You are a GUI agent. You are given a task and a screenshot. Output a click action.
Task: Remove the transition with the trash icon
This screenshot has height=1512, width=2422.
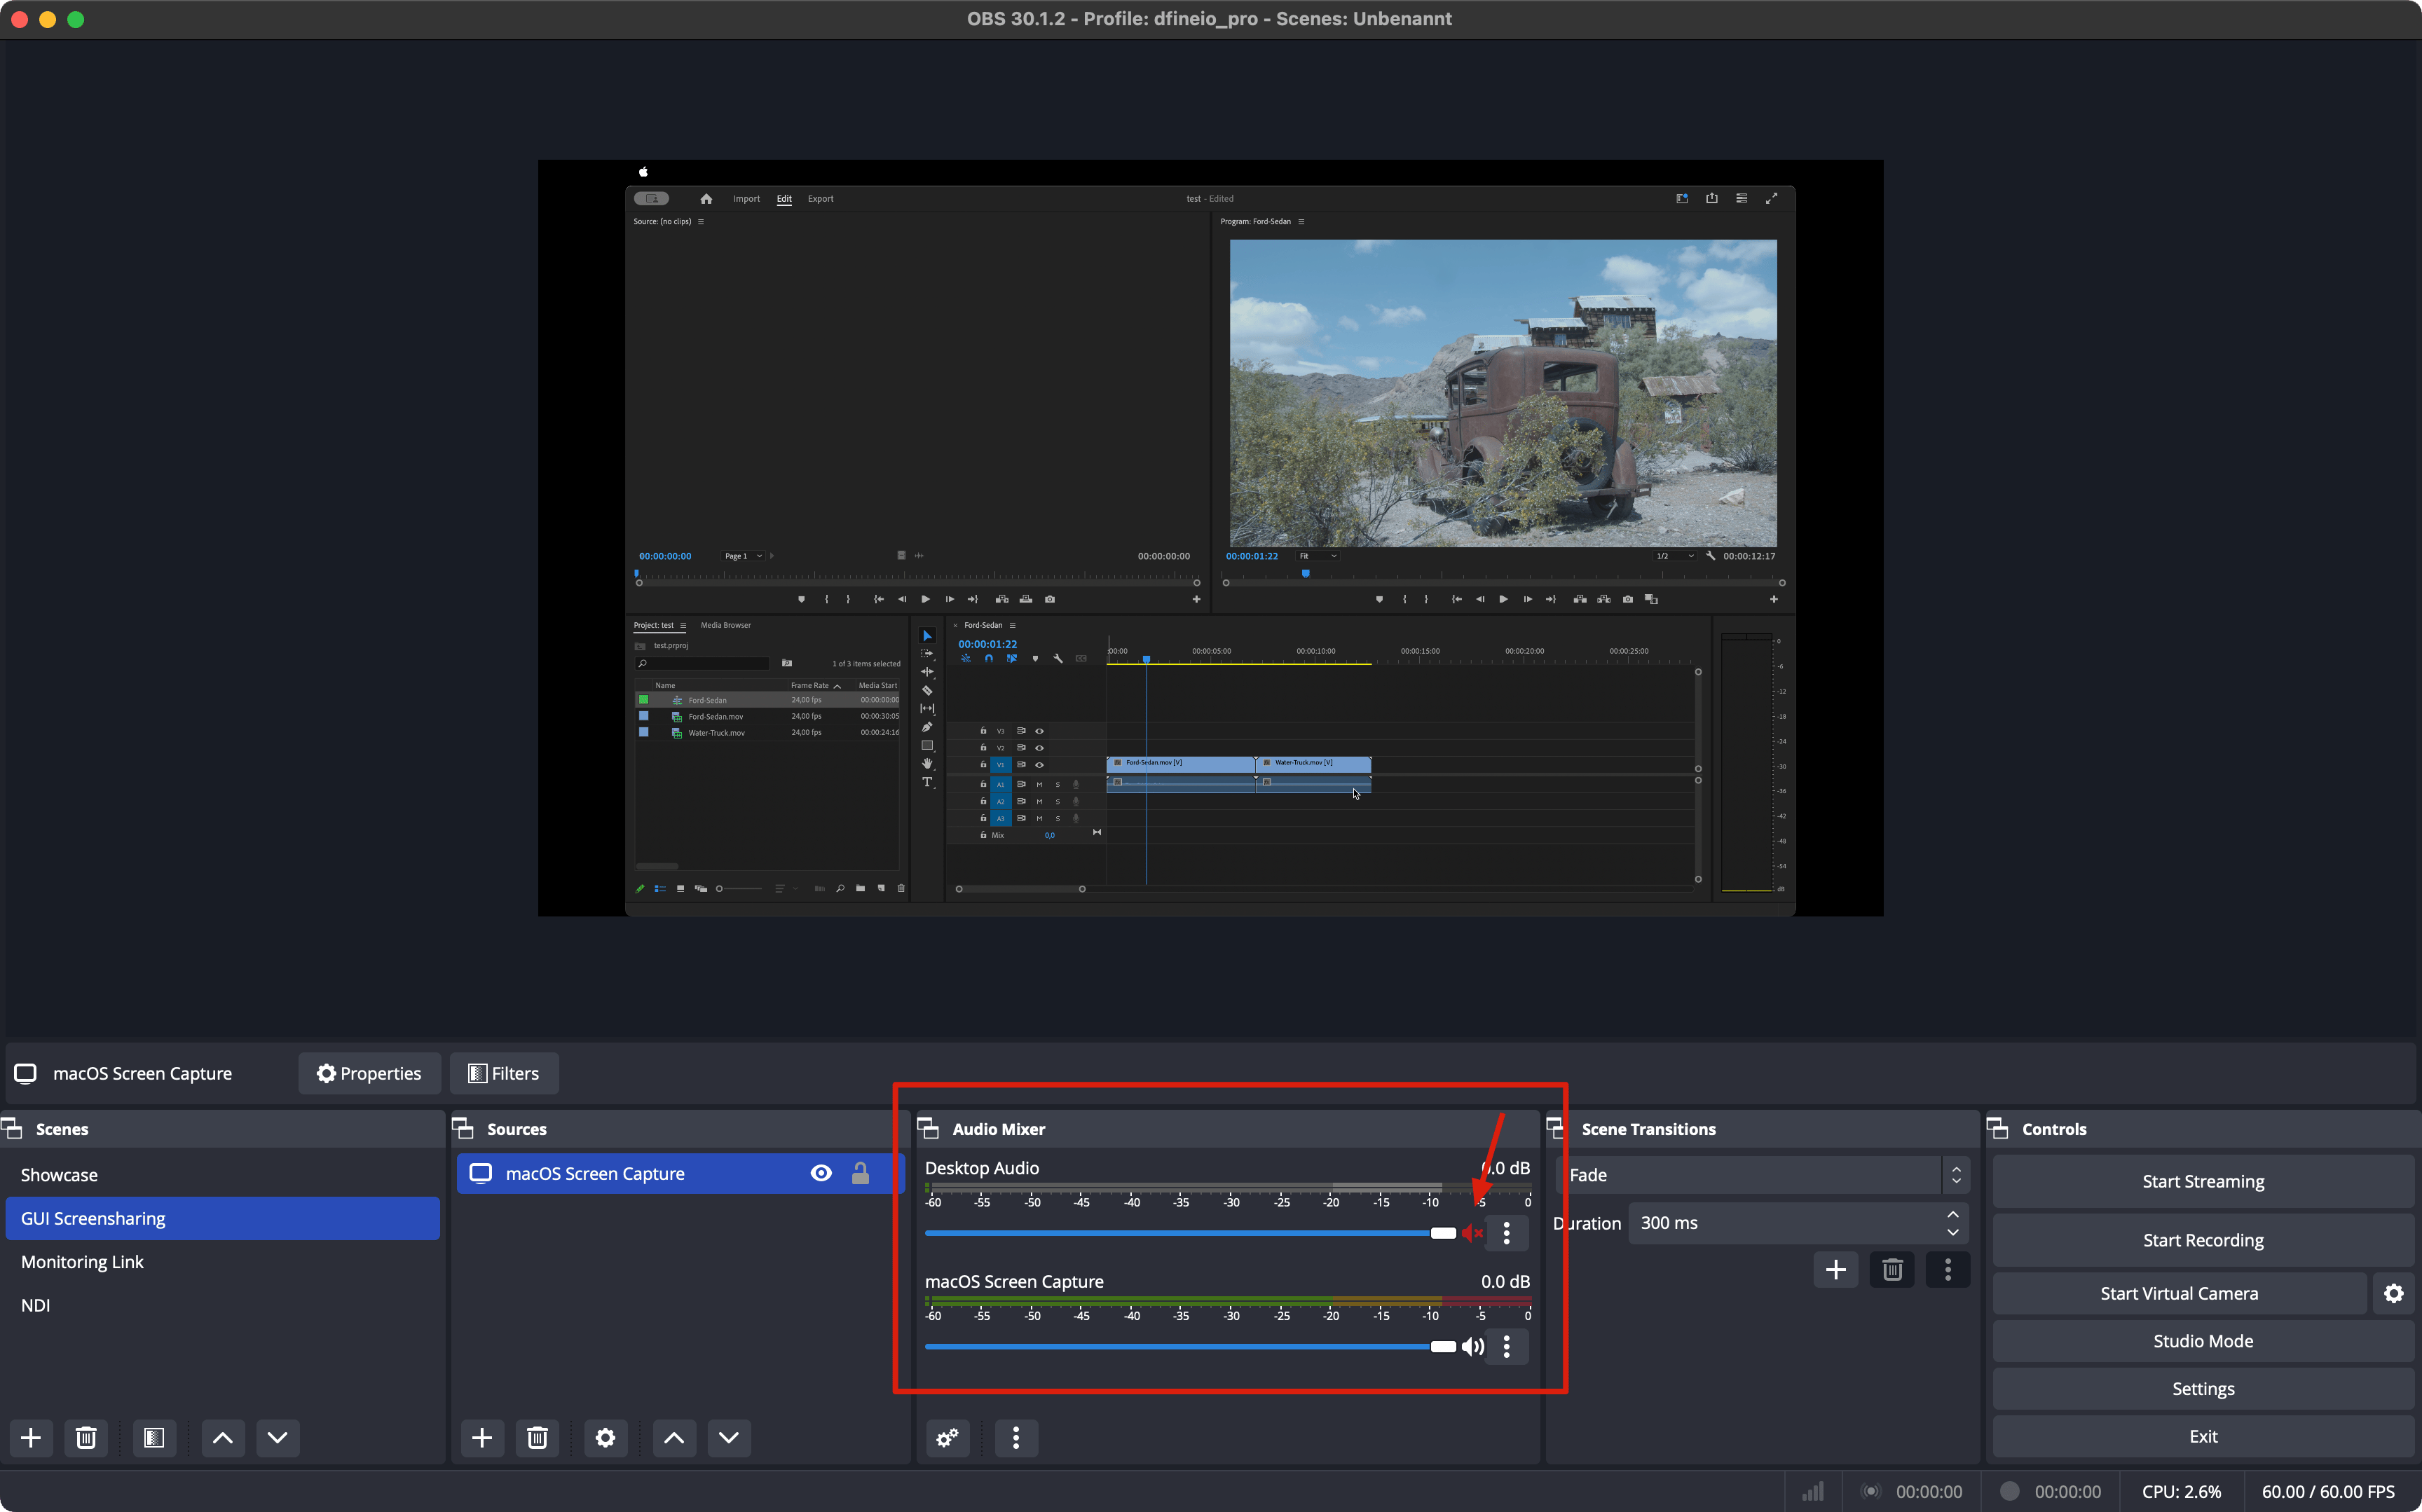click(1892, 1270)
